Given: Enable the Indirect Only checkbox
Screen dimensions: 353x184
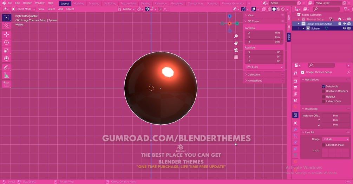Looking at the screenshot, I should tap(323, 101).
